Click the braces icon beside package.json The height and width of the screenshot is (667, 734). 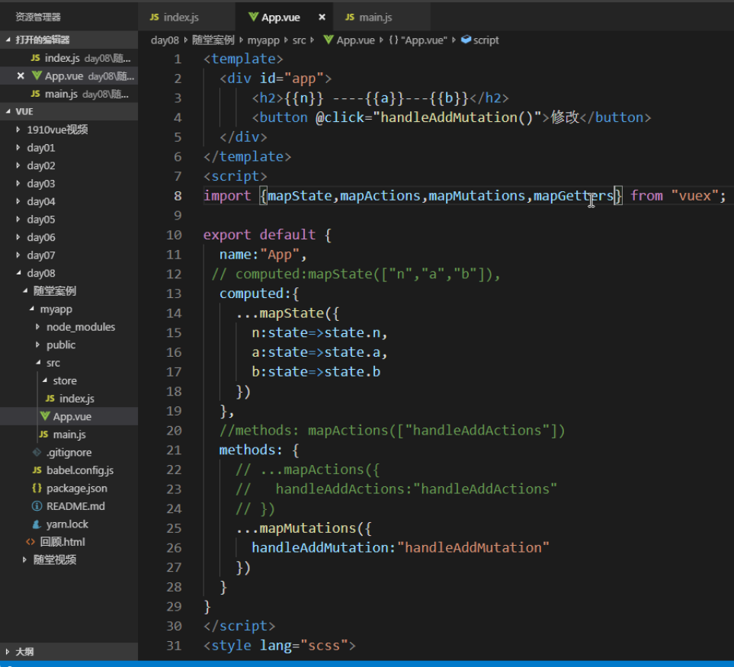click(37, 488)
